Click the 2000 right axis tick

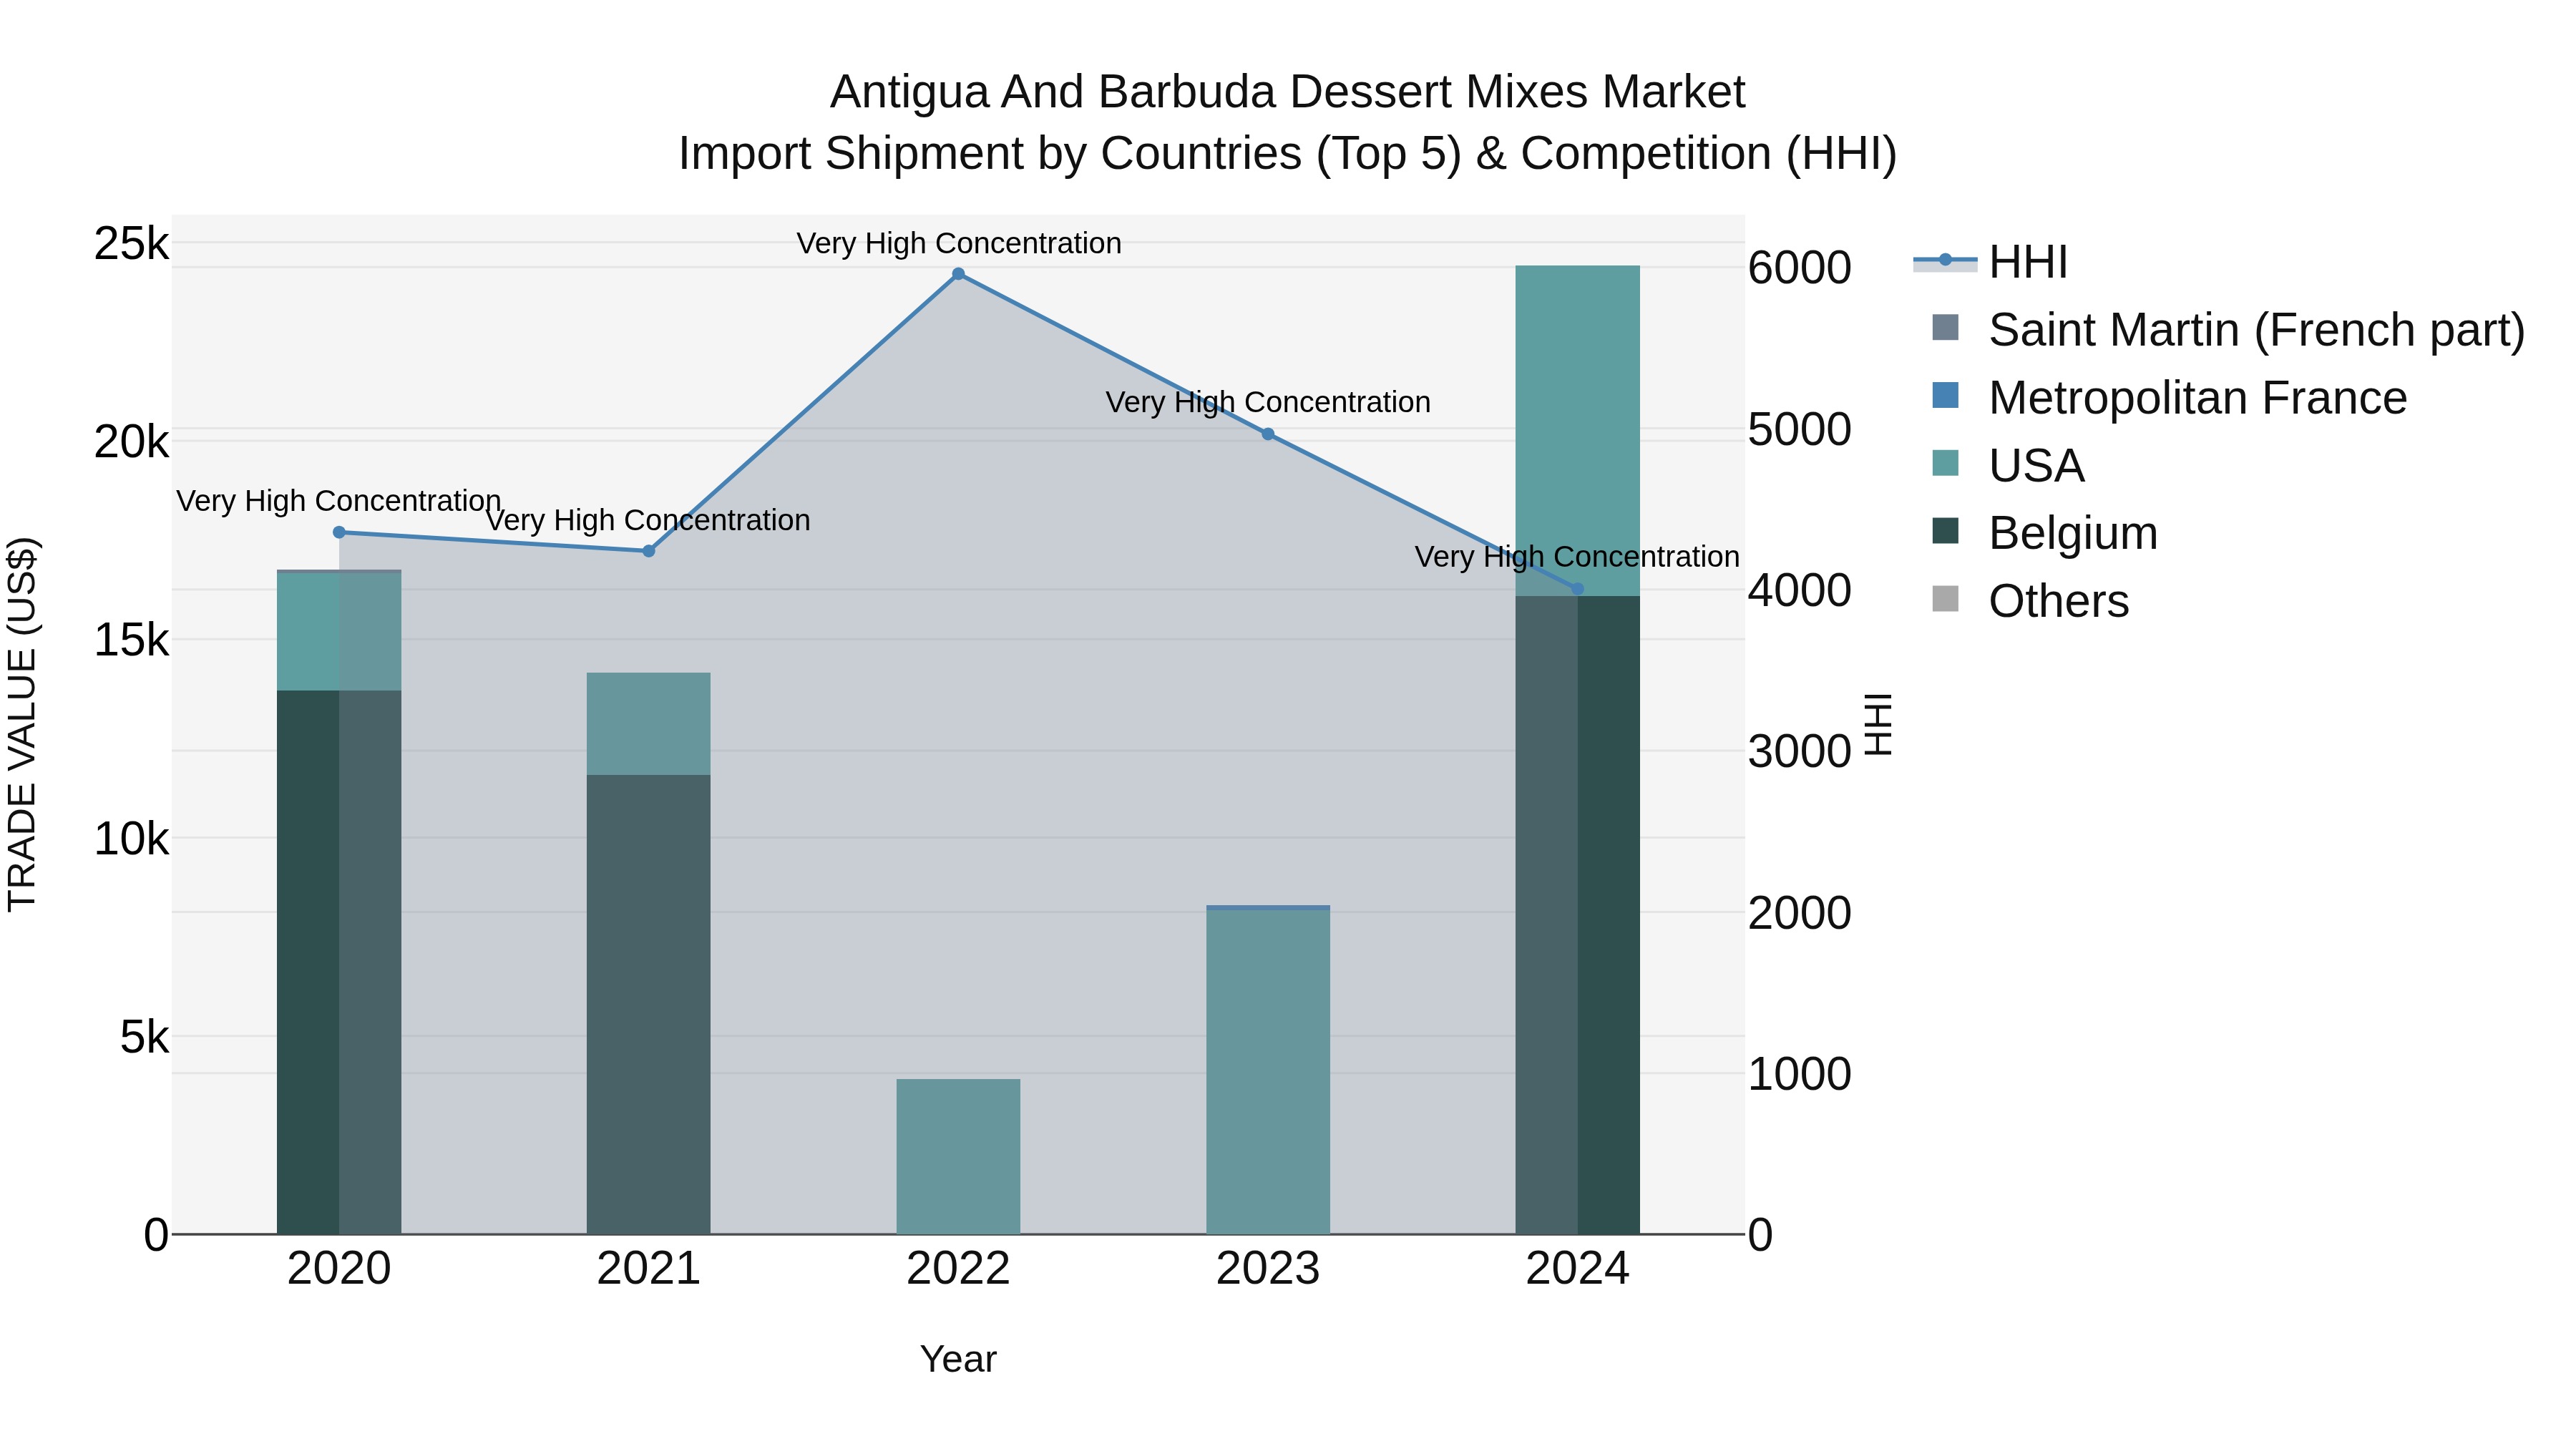pos(1800,913)
